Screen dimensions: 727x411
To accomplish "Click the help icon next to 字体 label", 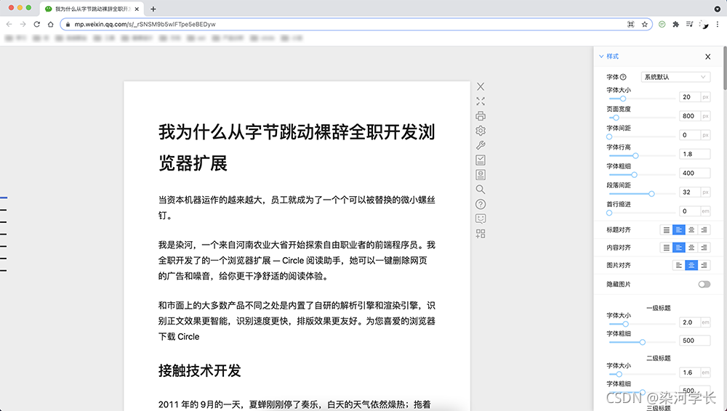I will point(623,77).
